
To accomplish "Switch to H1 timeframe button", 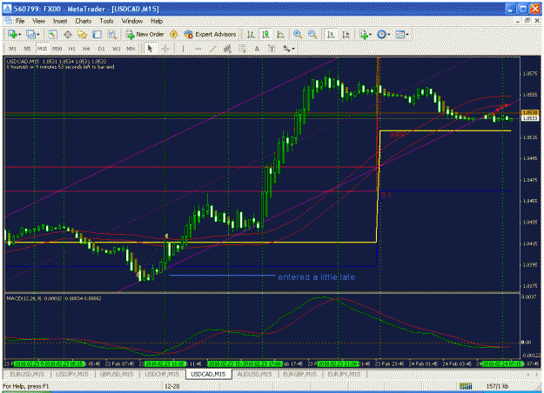I will [71, 49].
